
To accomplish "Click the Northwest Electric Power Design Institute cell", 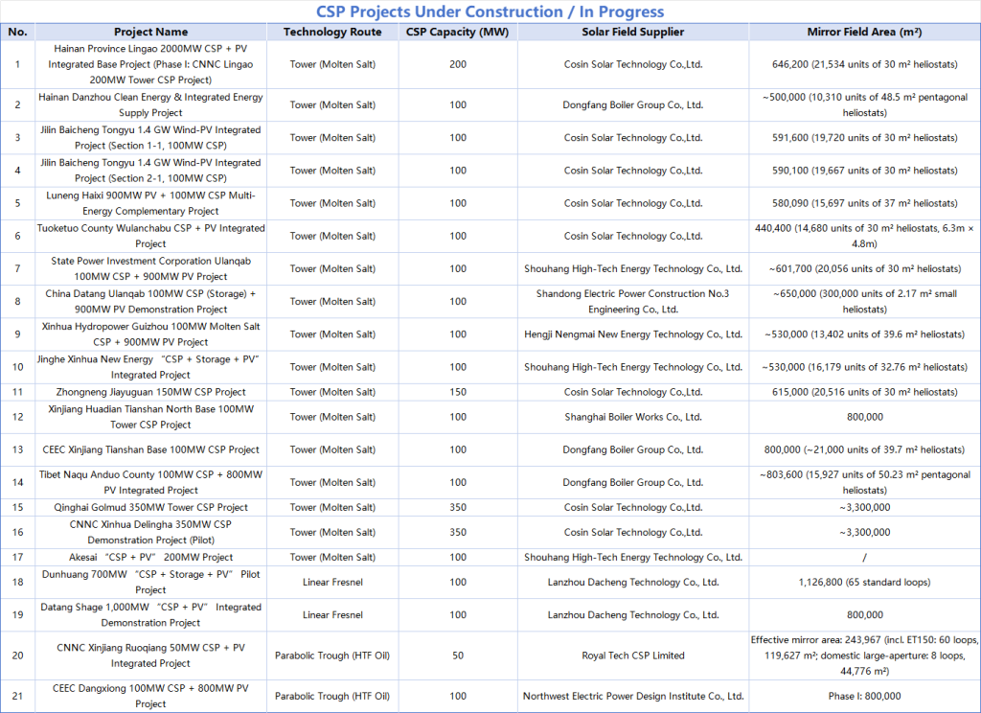I will point(632,696).
